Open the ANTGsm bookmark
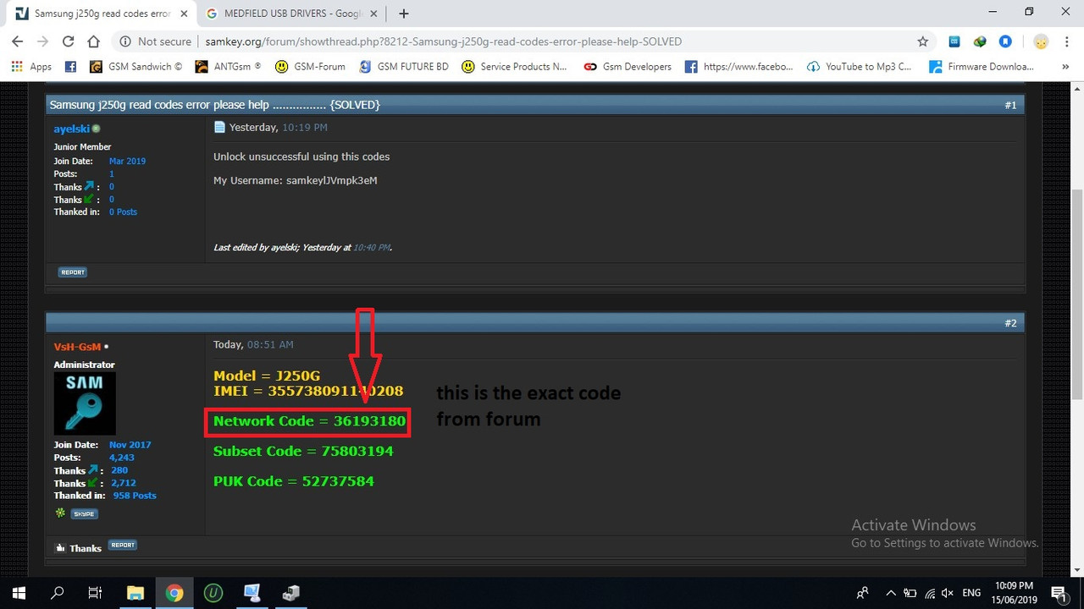Screen dimensions: 1084x609 click(228, 66)
